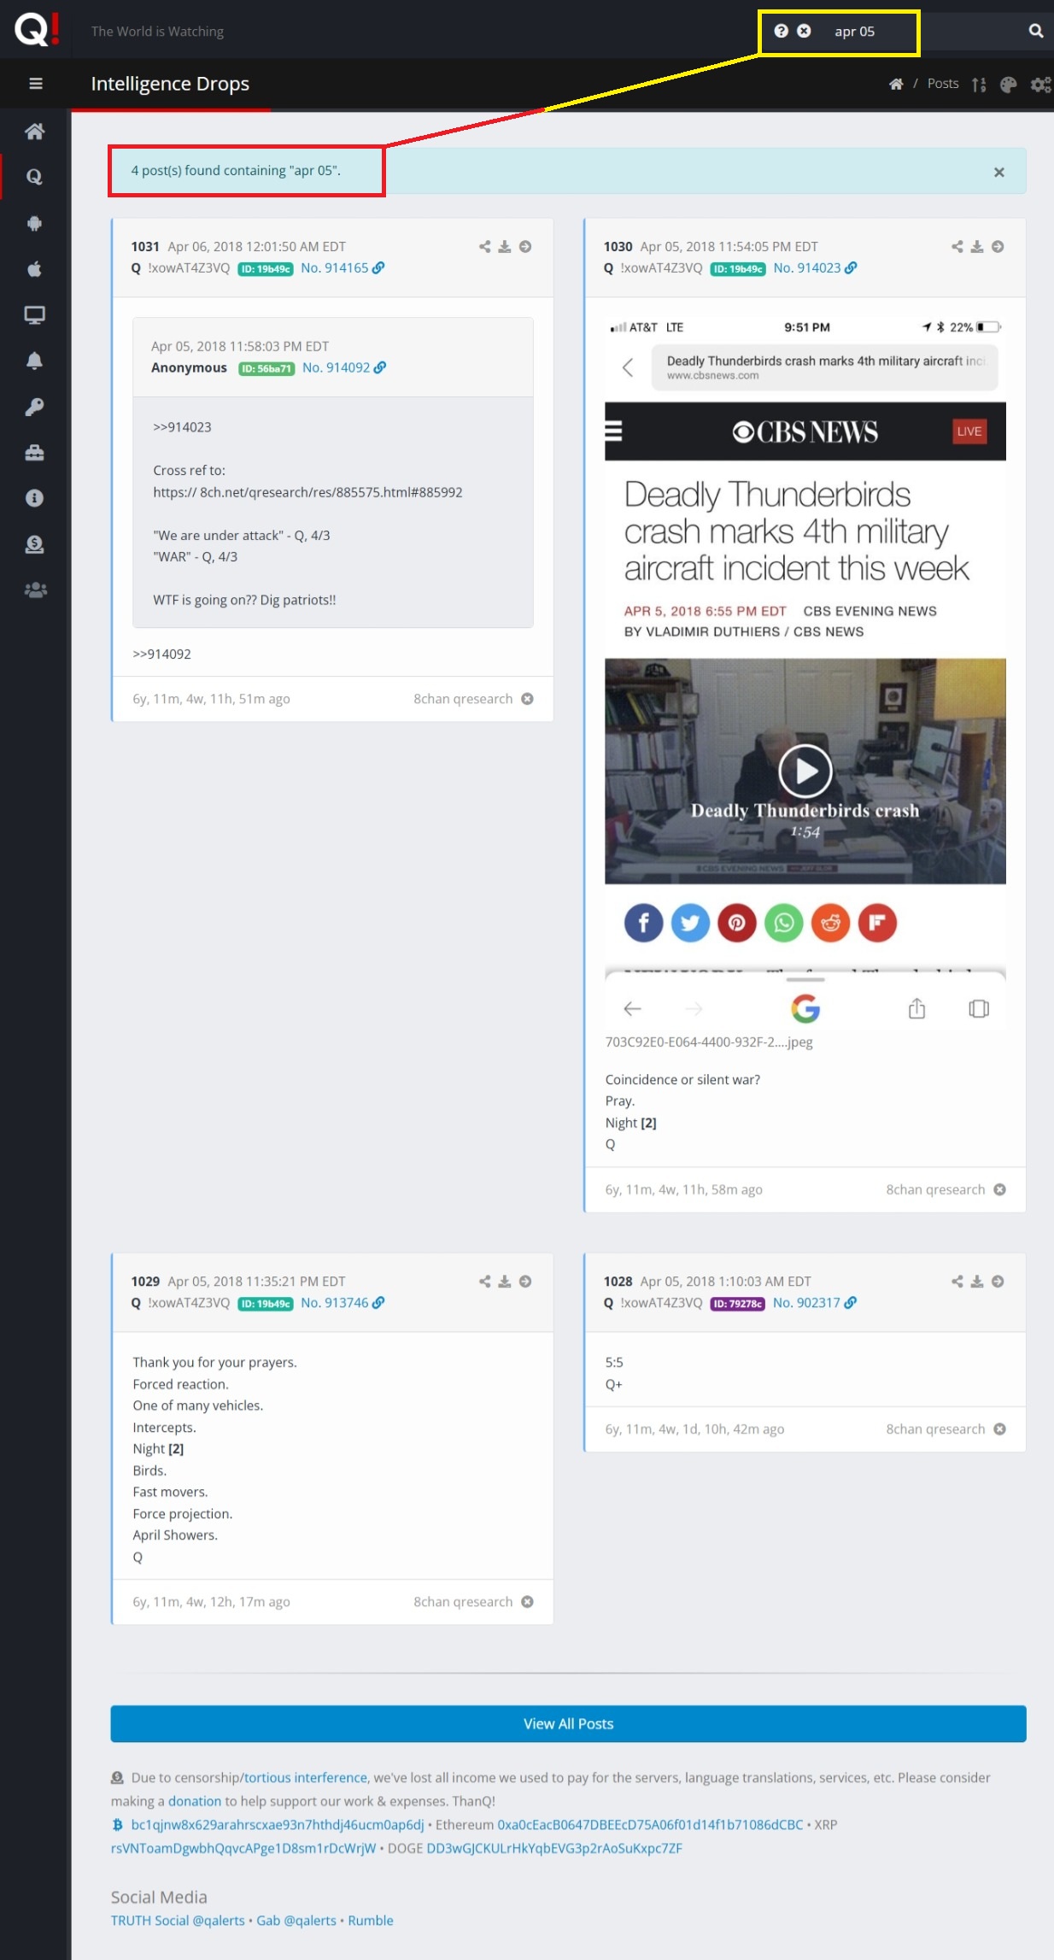The height and width of the screenshot is (1960, 1054).
Task: Open the Home item in the sidebar
Action: pos(35,131)
